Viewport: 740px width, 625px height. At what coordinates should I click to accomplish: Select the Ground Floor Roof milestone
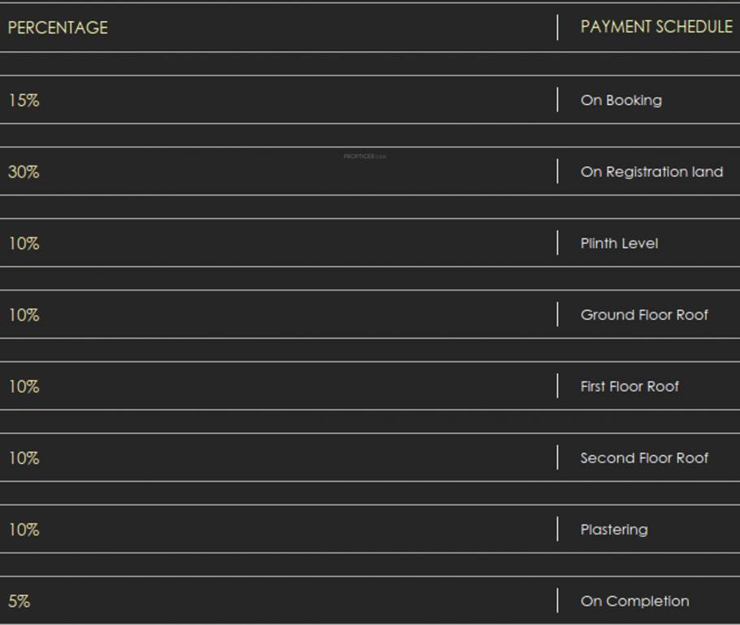click(x=644, y=315)
